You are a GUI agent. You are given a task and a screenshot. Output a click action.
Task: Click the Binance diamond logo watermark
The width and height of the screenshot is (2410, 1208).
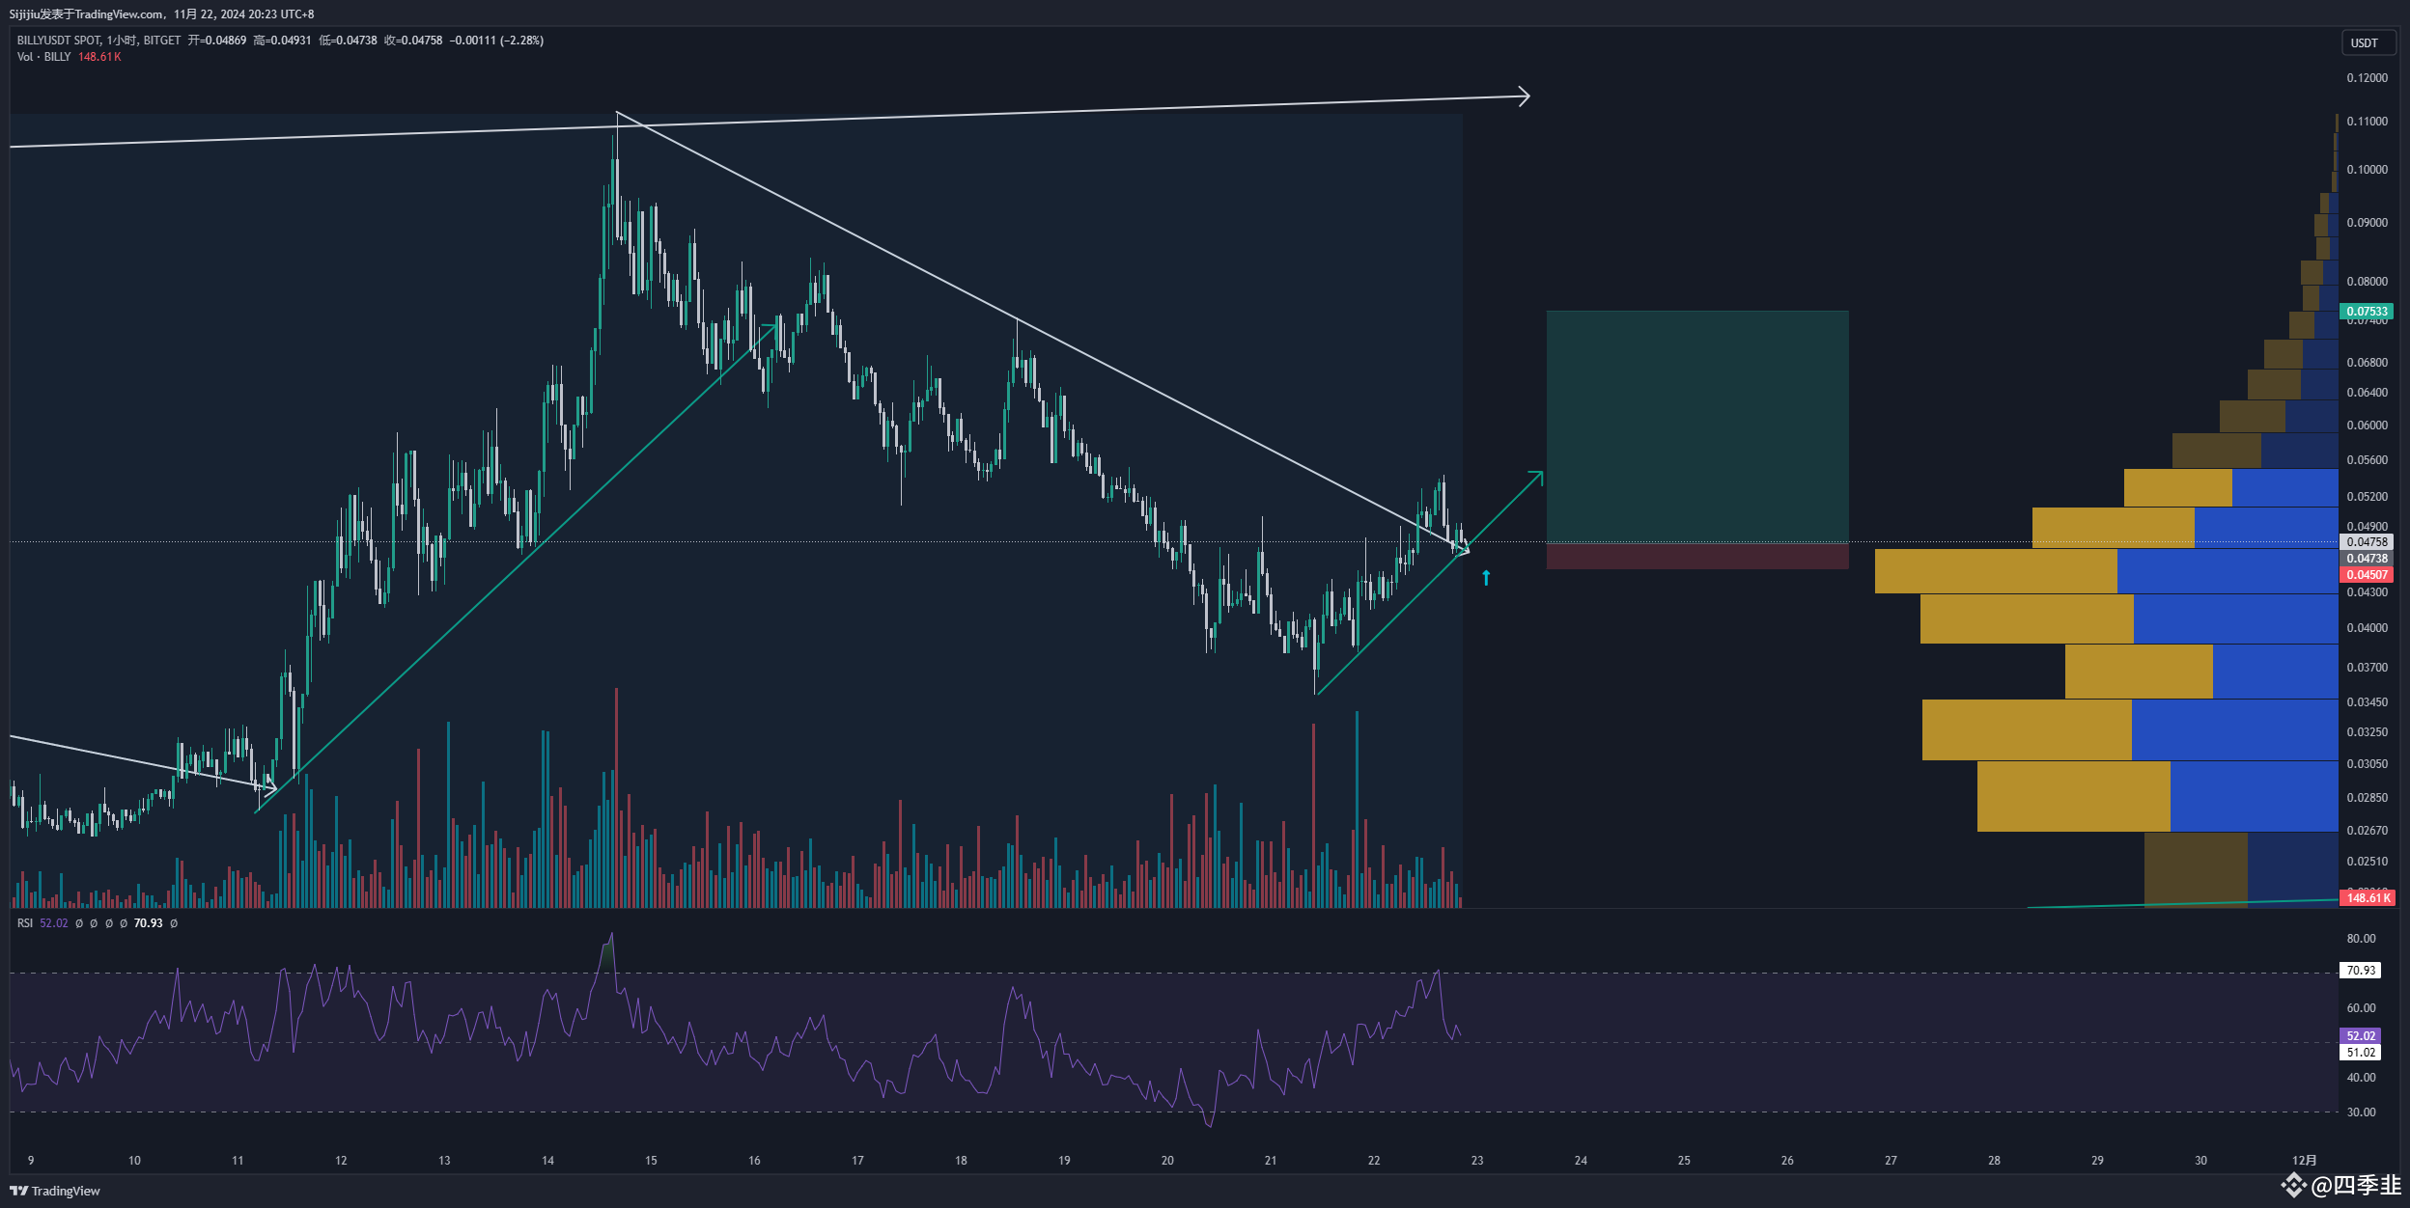coord(2293,1185)
